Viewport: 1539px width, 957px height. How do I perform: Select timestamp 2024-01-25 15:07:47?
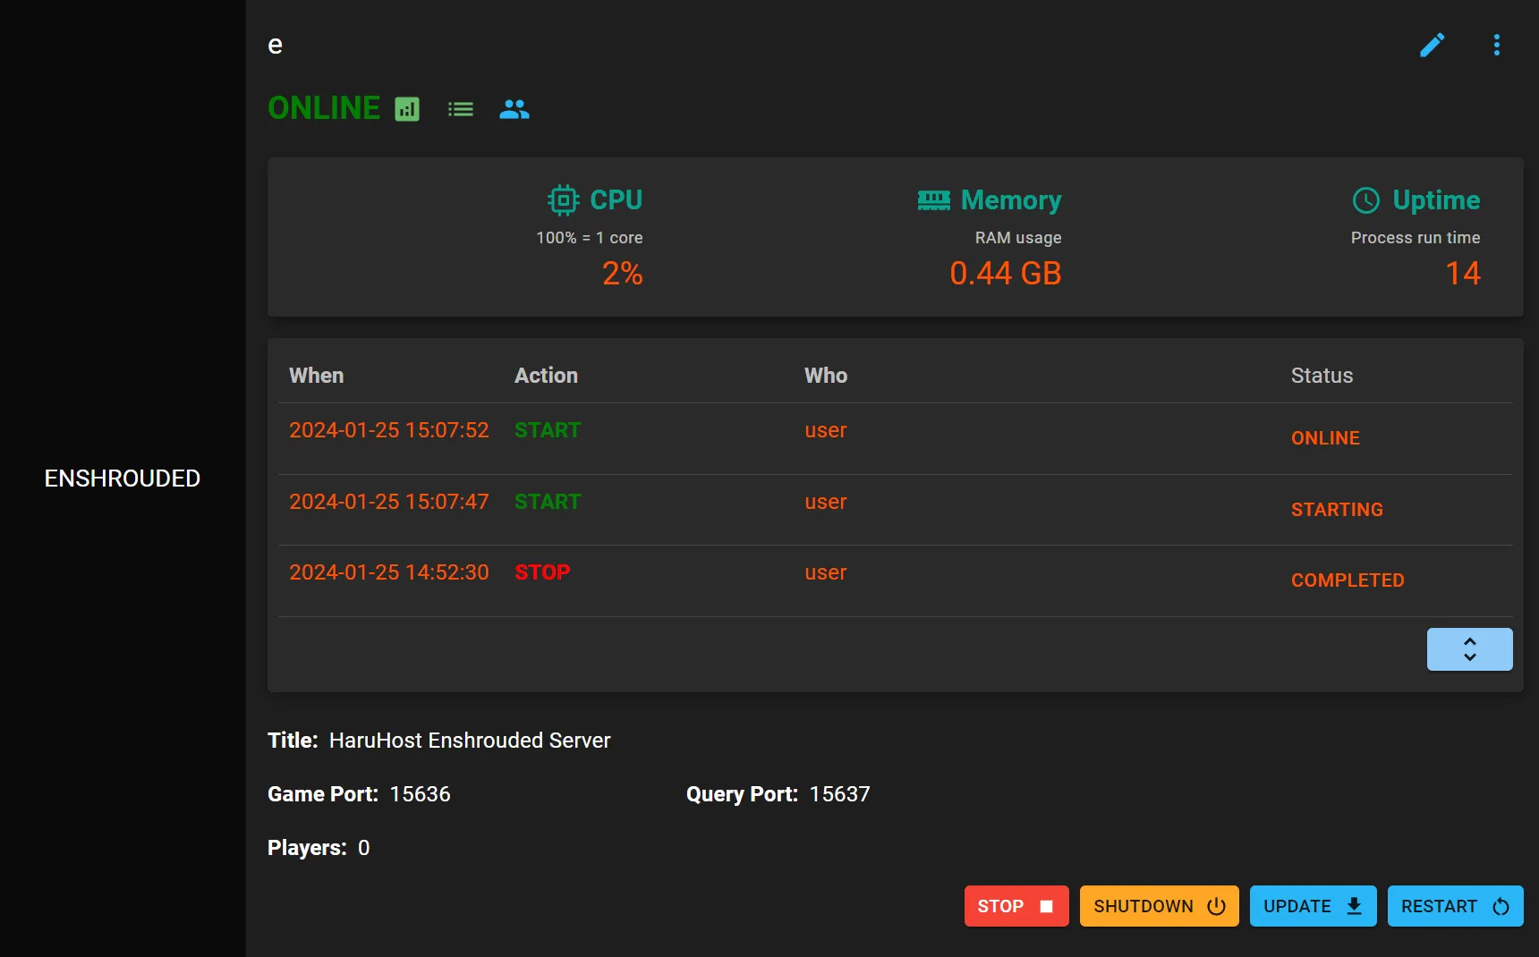point(389,502)
